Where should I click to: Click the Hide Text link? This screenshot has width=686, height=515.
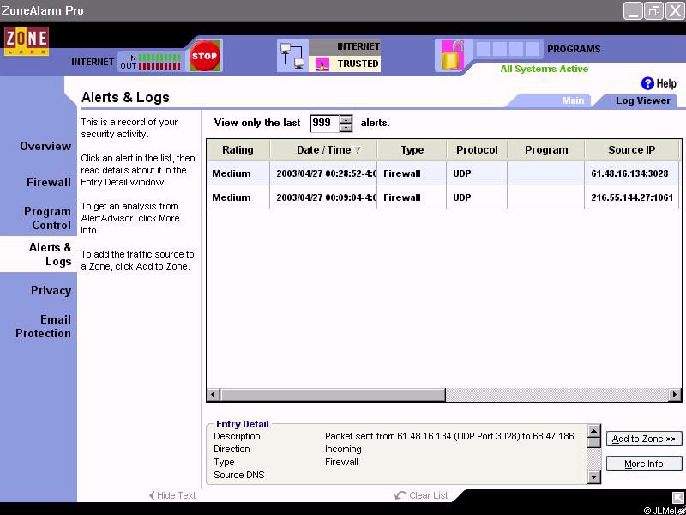[x=176, y=495]
